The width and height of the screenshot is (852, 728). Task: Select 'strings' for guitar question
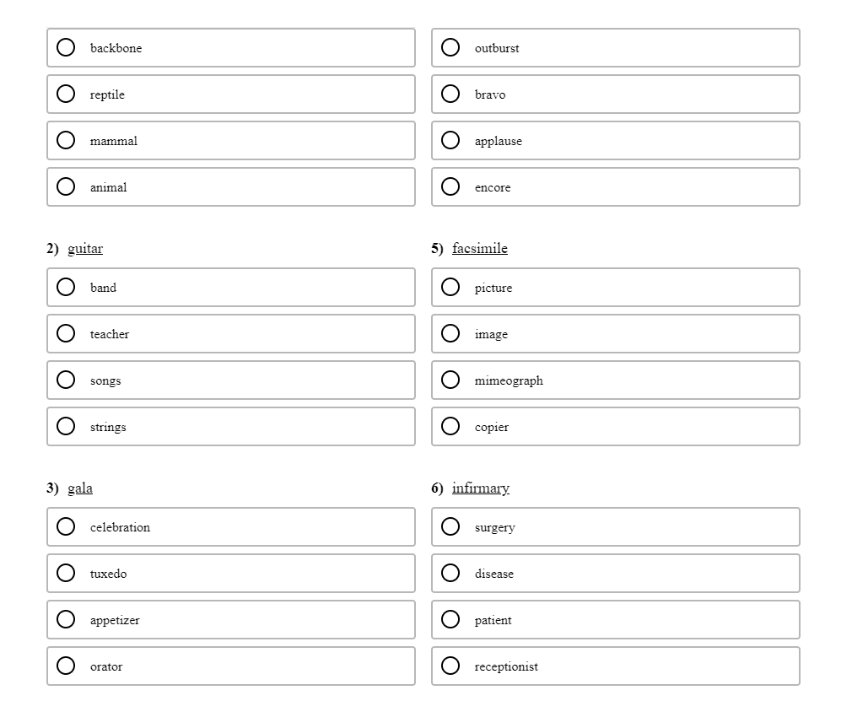pos(66,426)
